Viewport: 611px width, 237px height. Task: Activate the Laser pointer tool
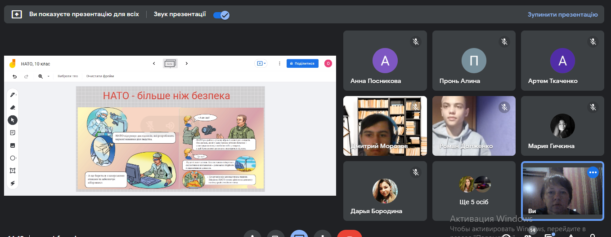pos(13,183)
